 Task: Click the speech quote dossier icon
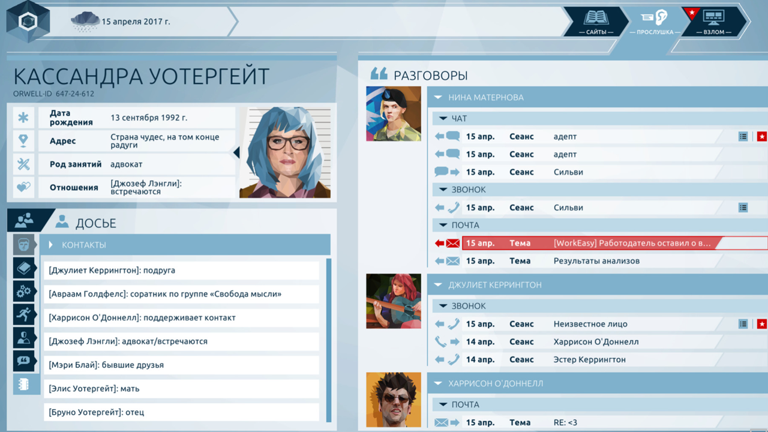[x=25, y=361]
